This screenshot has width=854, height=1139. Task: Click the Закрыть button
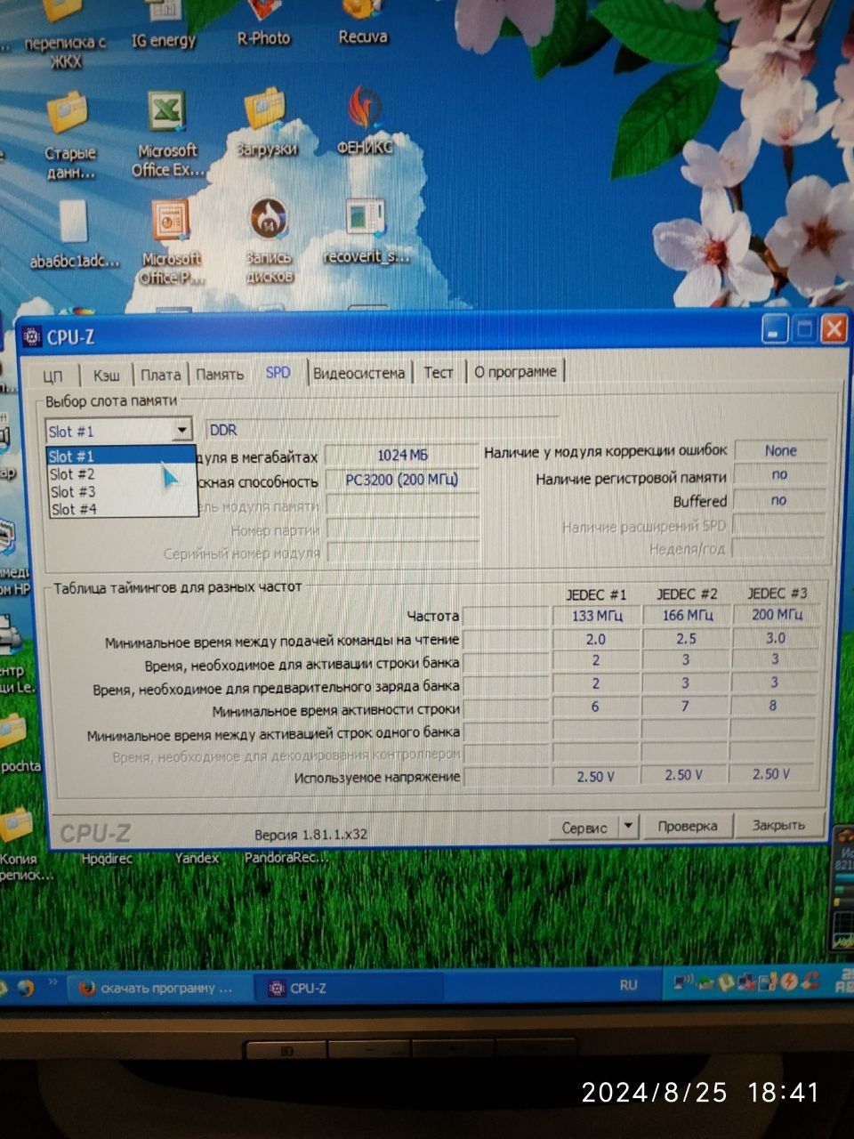click(x=778, y=825)
